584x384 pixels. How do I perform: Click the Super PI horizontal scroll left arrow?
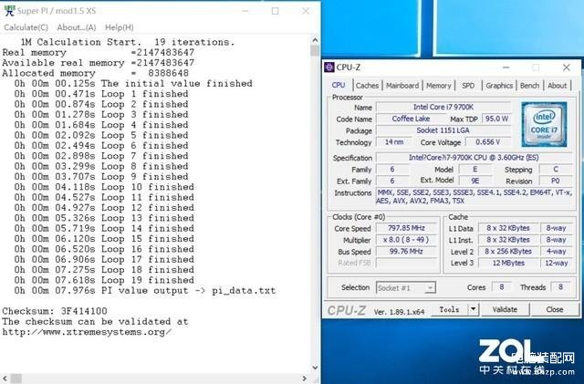[x=5, y=379]
